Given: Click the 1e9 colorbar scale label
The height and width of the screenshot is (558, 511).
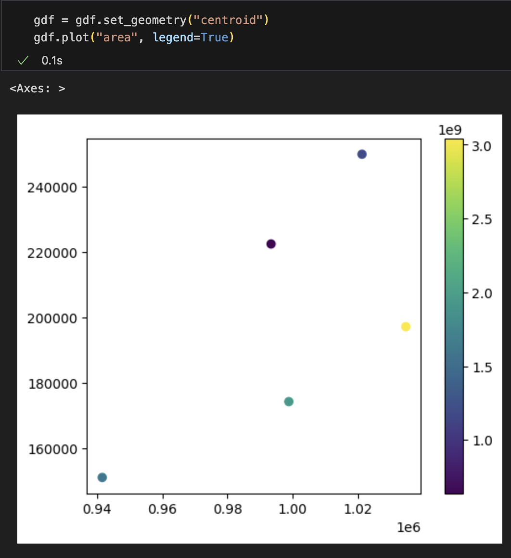Looking at the screenshot, I should coord(449,130).
